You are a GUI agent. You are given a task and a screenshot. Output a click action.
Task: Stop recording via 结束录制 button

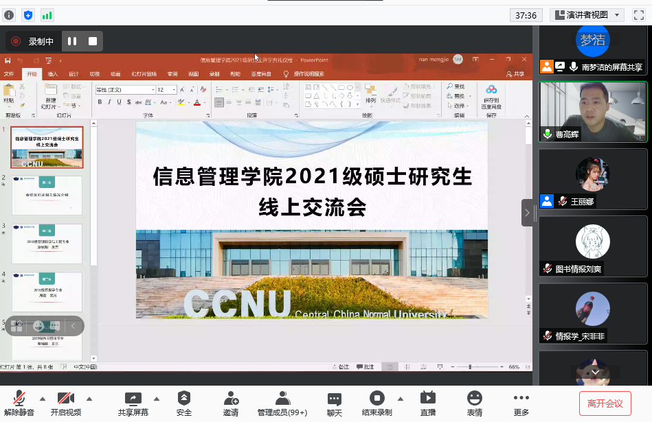click(376, 399)
